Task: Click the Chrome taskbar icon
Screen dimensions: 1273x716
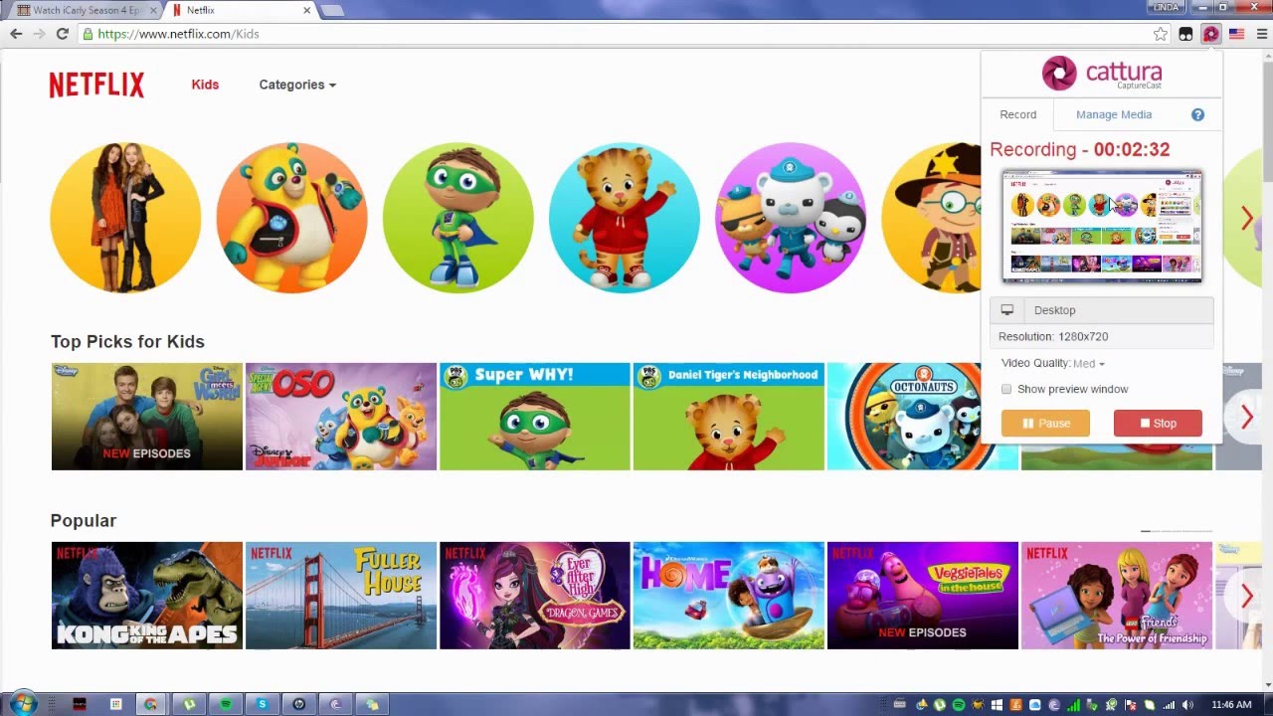Action: pyautogui.click(x=150, y=704)
